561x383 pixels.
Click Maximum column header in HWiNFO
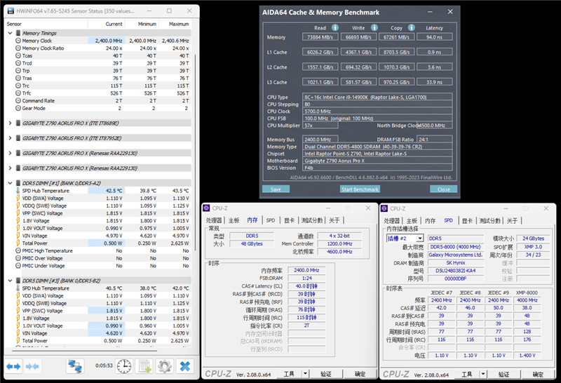tap(175, 24)
